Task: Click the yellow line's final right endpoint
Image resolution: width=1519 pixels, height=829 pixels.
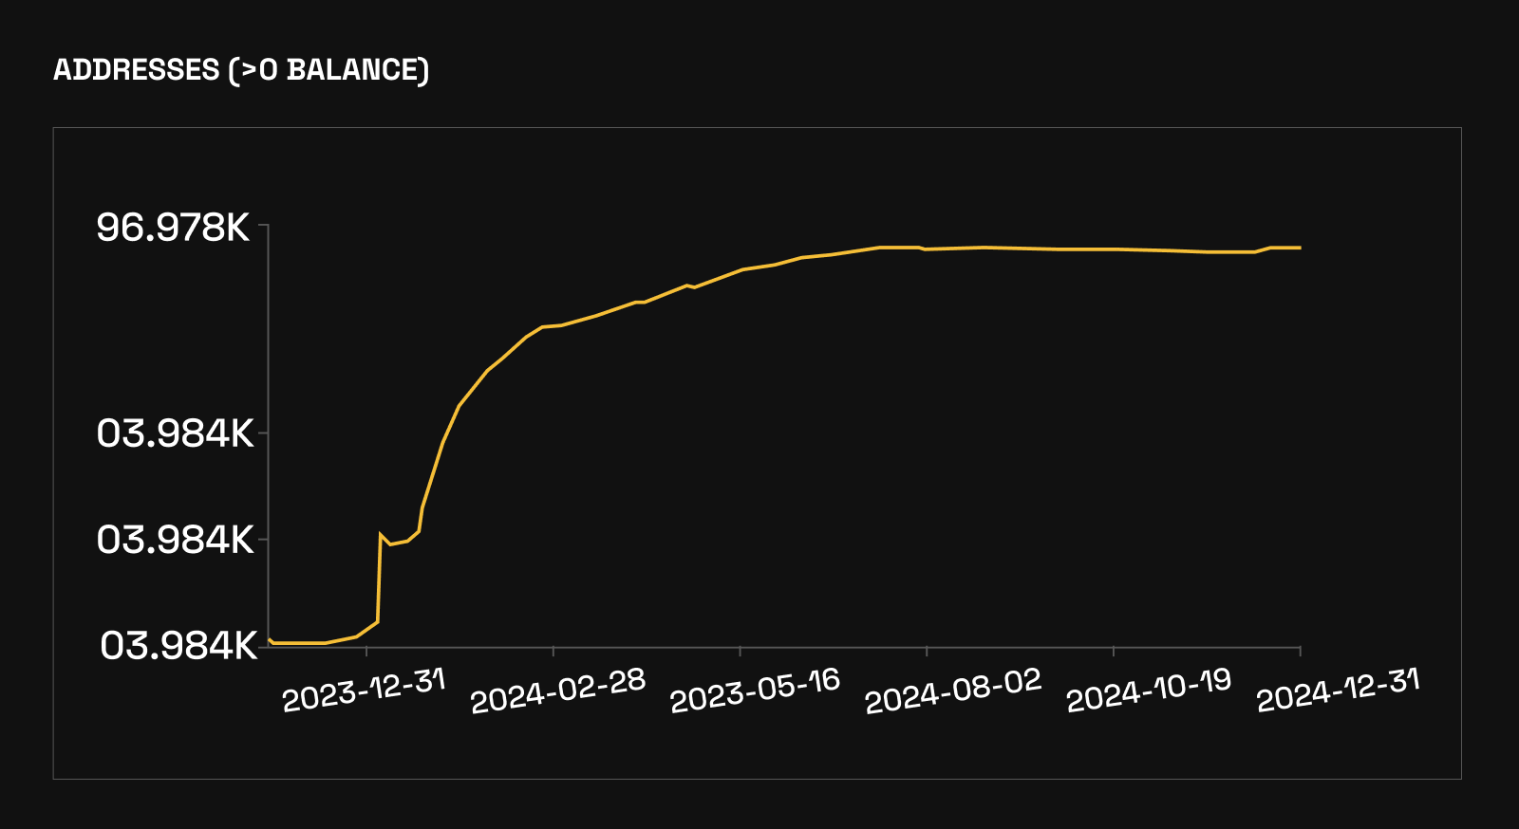Action: [1300, 248]
